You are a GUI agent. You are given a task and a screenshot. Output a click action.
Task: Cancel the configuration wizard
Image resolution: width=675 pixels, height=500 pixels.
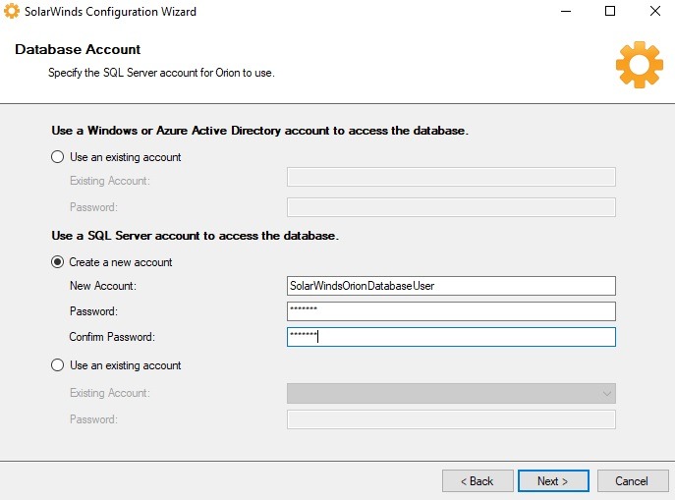click(x=631, y=481)
